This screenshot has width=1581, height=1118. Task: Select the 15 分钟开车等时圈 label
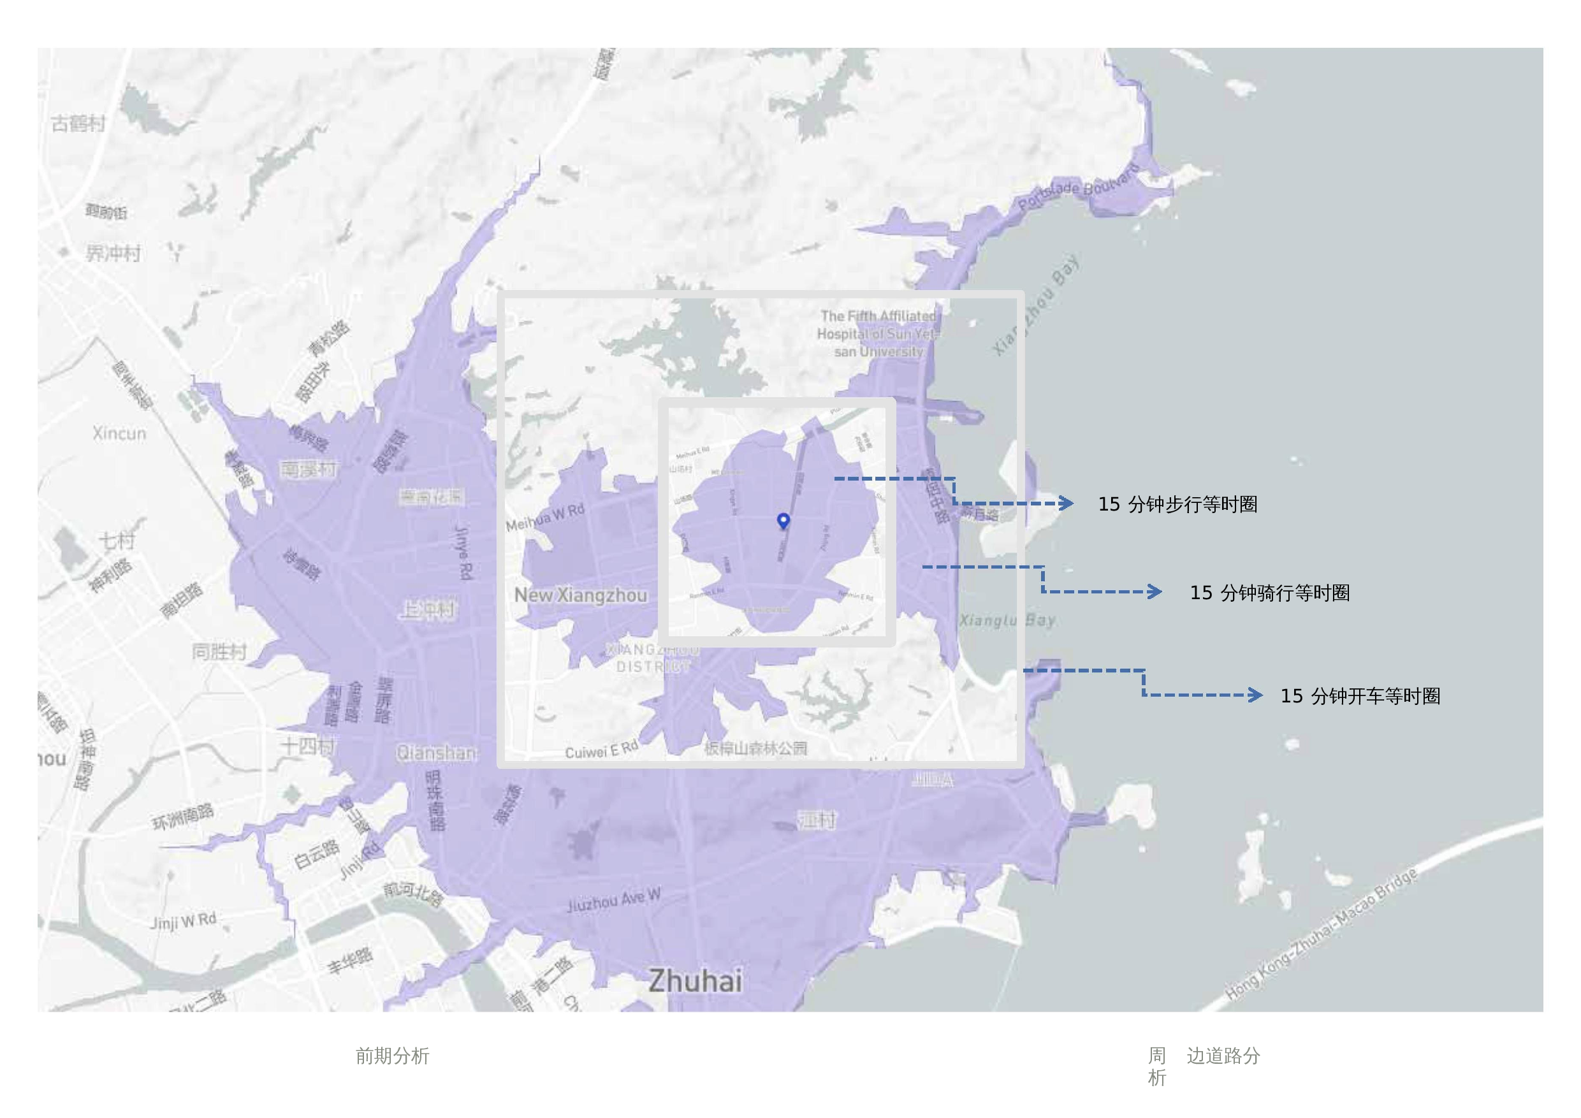click(x=1360, y=696)
